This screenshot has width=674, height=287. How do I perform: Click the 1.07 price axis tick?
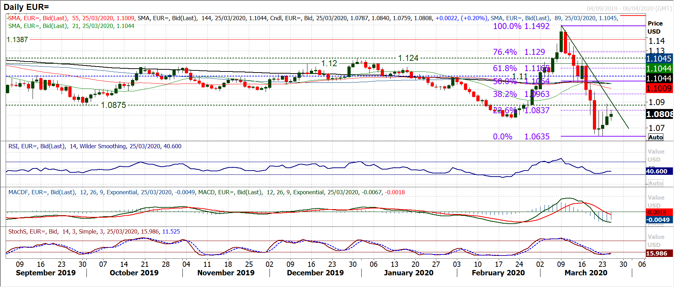657,128
